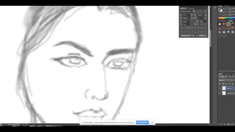Apply the orange style in Styles panel
This screenshot has width=235, height=132.
click(x=224, y=24)
